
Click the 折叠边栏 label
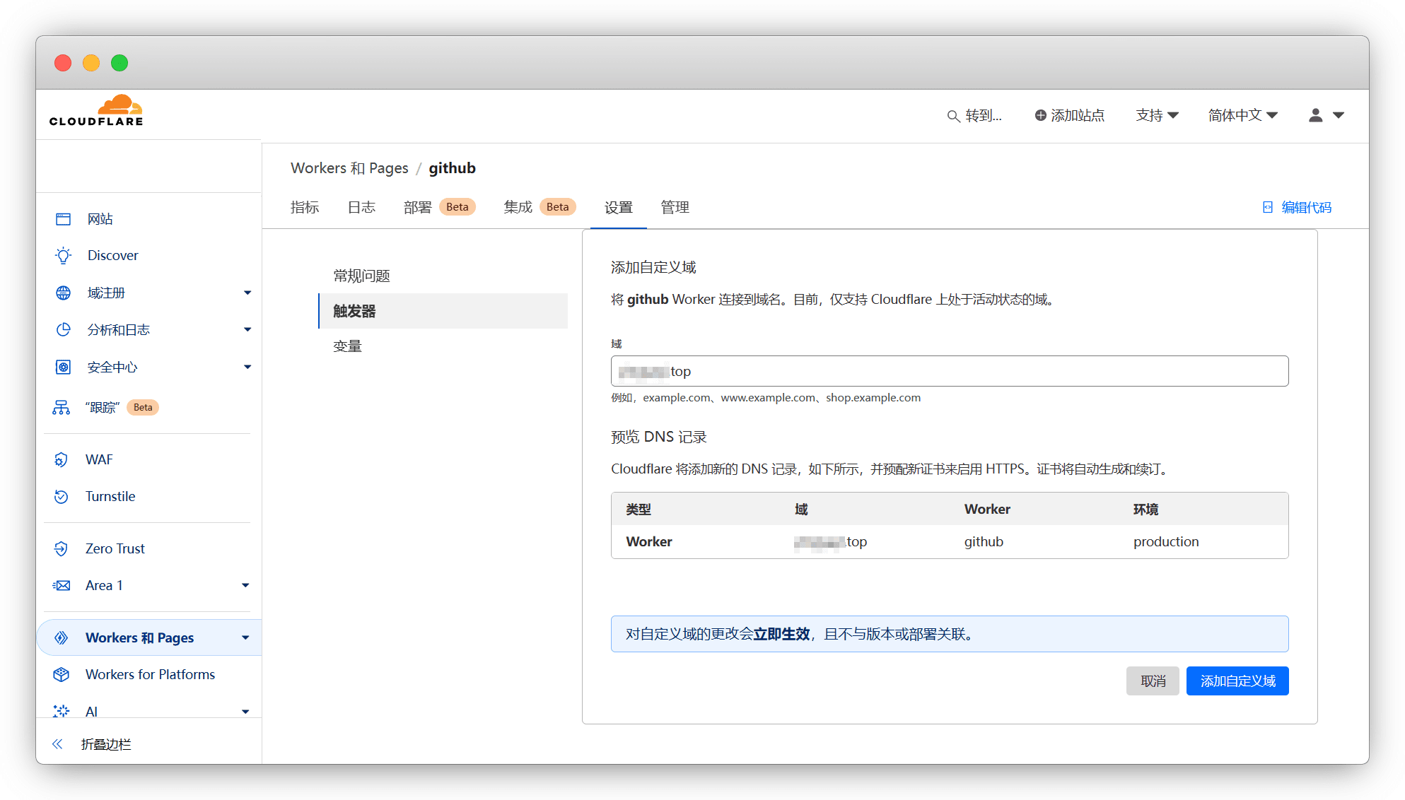[x=106, y=744]
